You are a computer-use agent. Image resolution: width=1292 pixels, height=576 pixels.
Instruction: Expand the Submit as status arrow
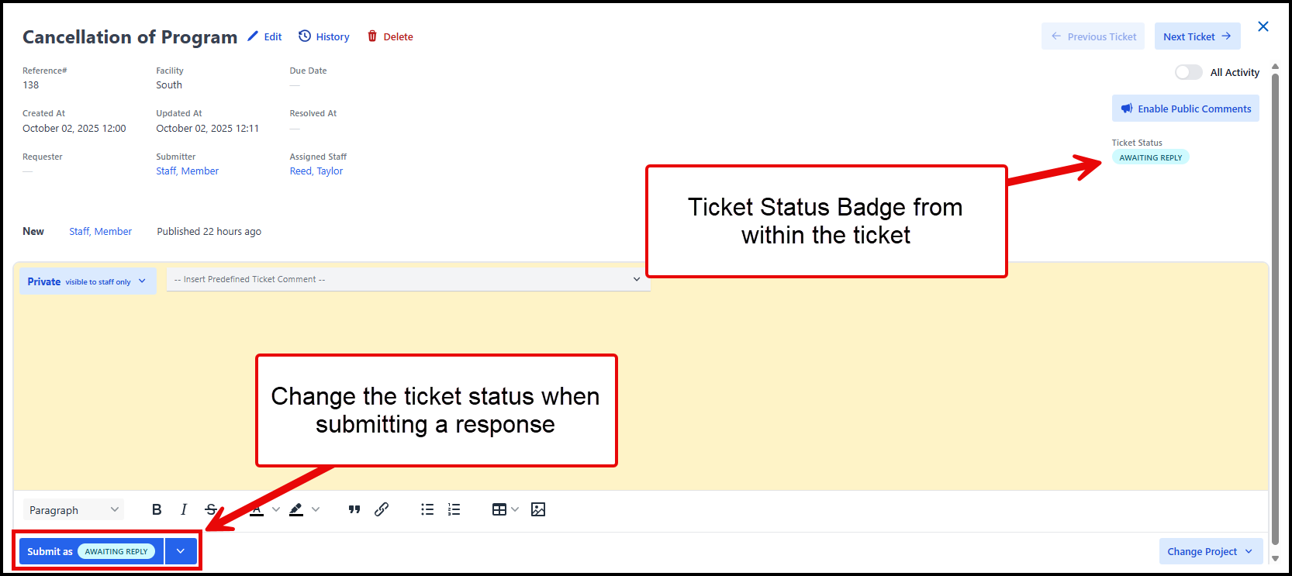181,551
